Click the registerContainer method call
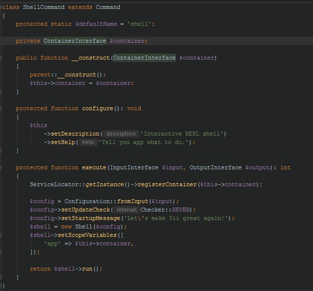This screenshot has height=291, width=313. (167, 184)
